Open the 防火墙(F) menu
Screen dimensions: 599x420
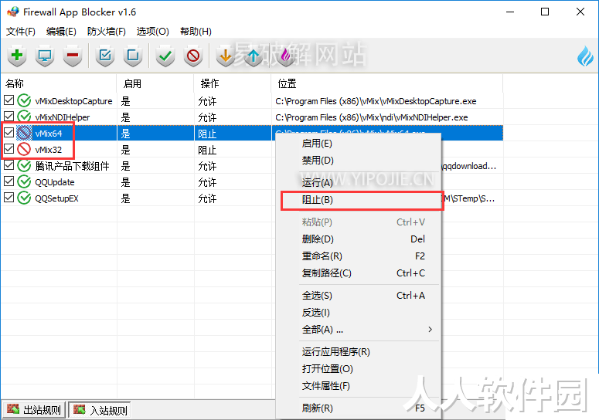106,32
